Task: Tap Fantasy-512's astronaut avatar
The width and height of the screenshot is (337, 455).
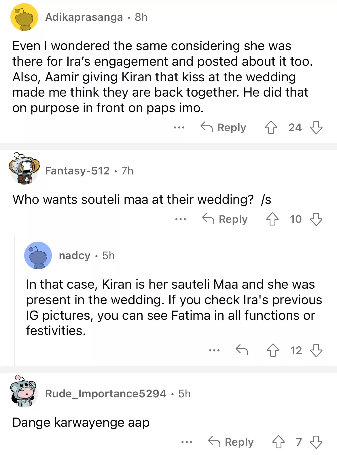Action: tap(24, 169)
